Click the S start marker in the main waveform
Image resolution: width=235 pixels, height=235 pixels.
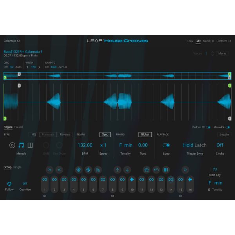19,85
